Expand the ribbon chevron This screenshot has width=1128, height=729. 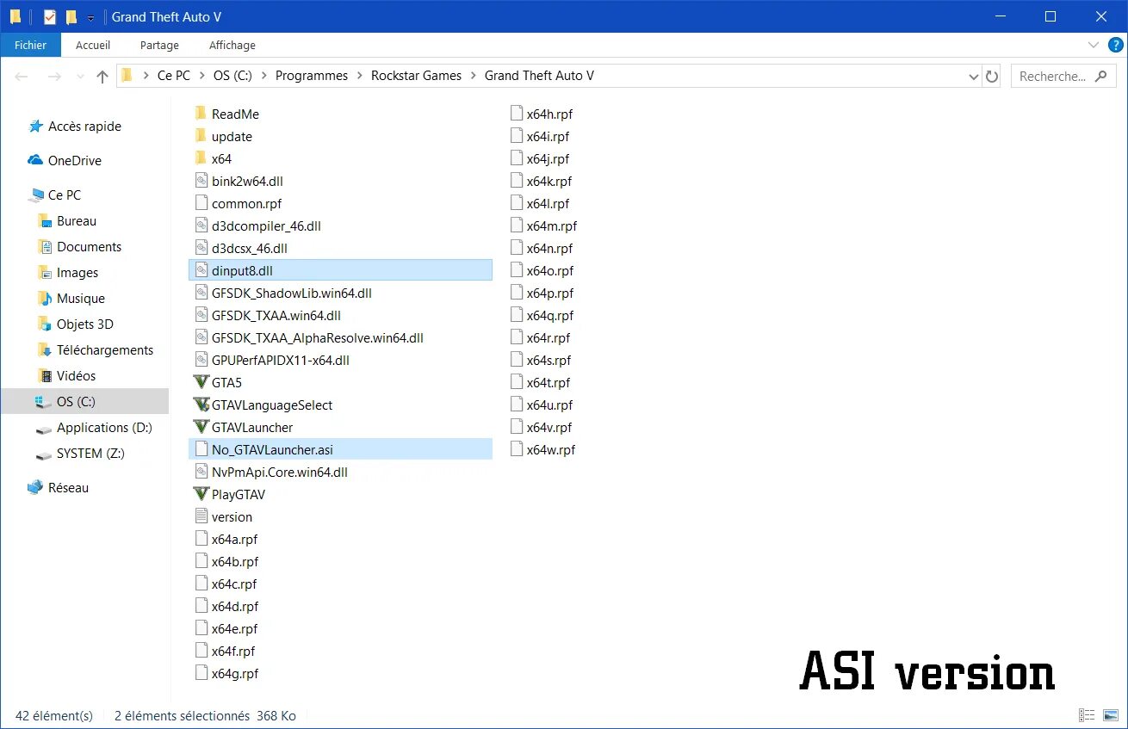point(1093,45)
